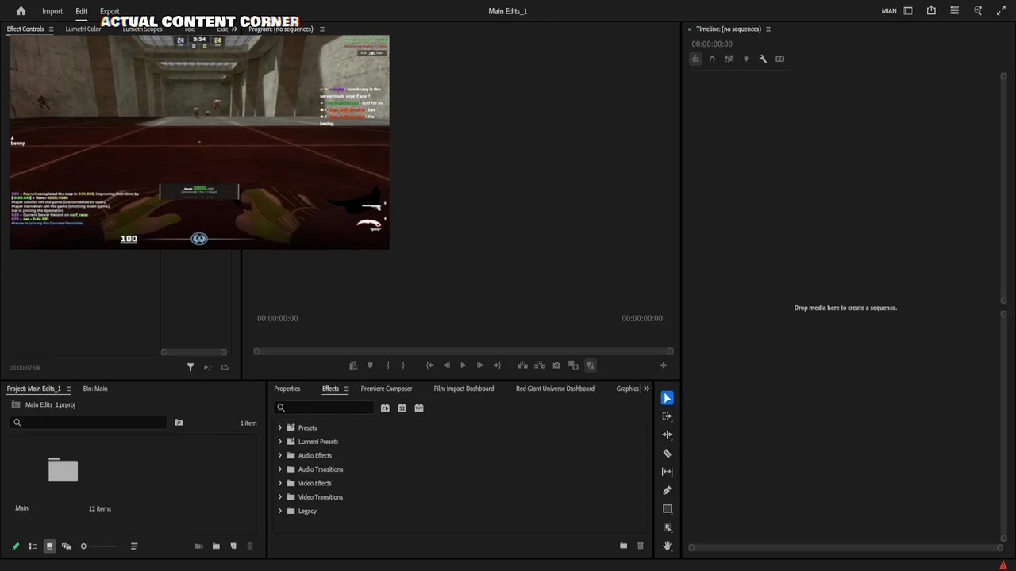The image size is (1016, 571).
Task: Click the Extract button in Program monitor
Action: (539, 366)
